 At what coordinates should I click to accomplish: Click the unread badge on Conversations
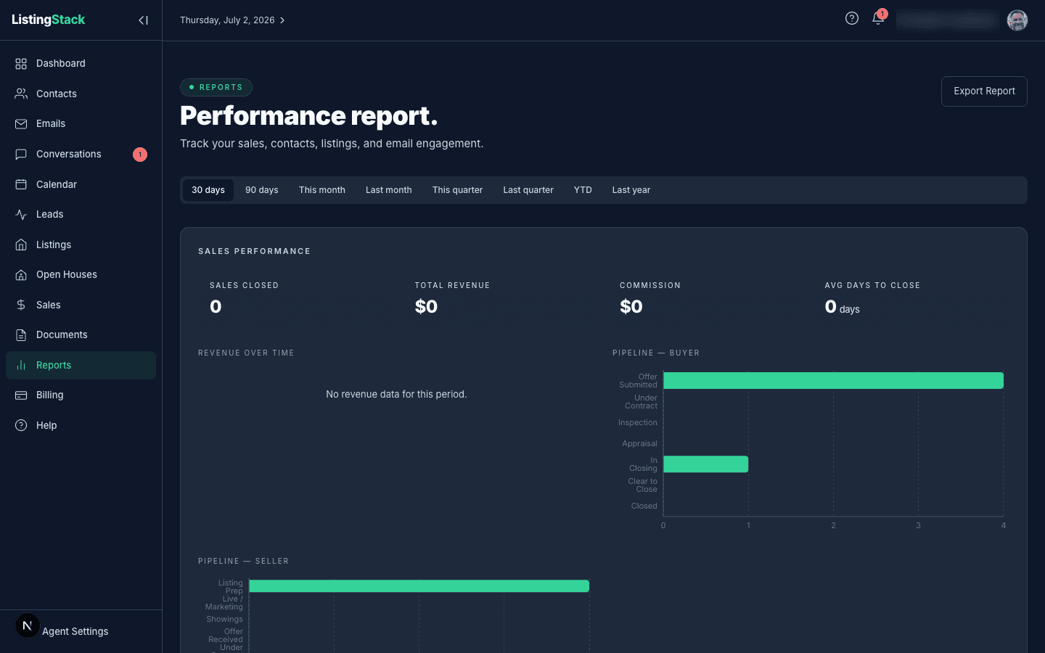[140, 155]
